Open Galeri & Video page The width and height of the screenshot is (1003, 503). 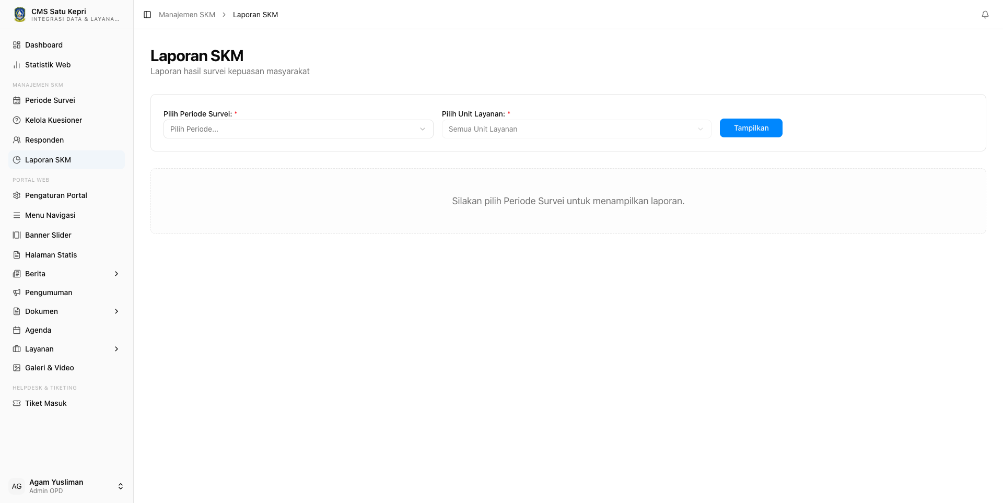66,368
